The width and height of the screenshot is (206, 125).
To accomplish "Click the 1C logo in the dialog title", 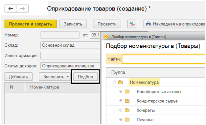I will point(106,37).
